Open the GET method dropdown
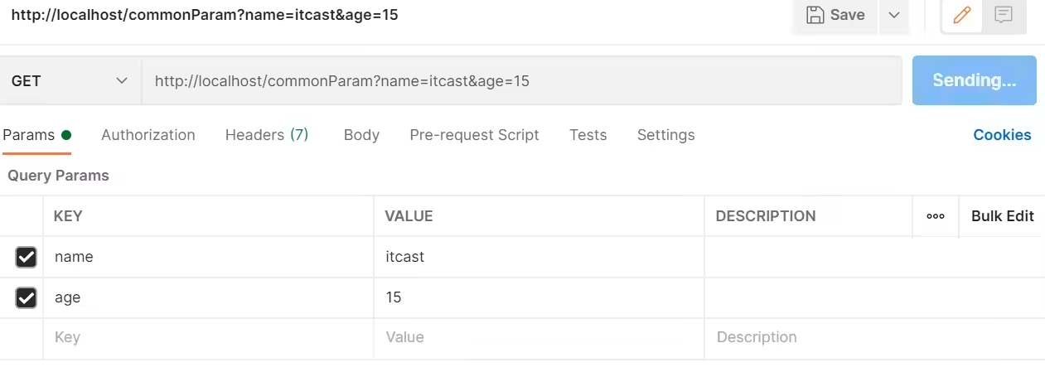Screen dimensions: 1045x367 pos(70,81)
